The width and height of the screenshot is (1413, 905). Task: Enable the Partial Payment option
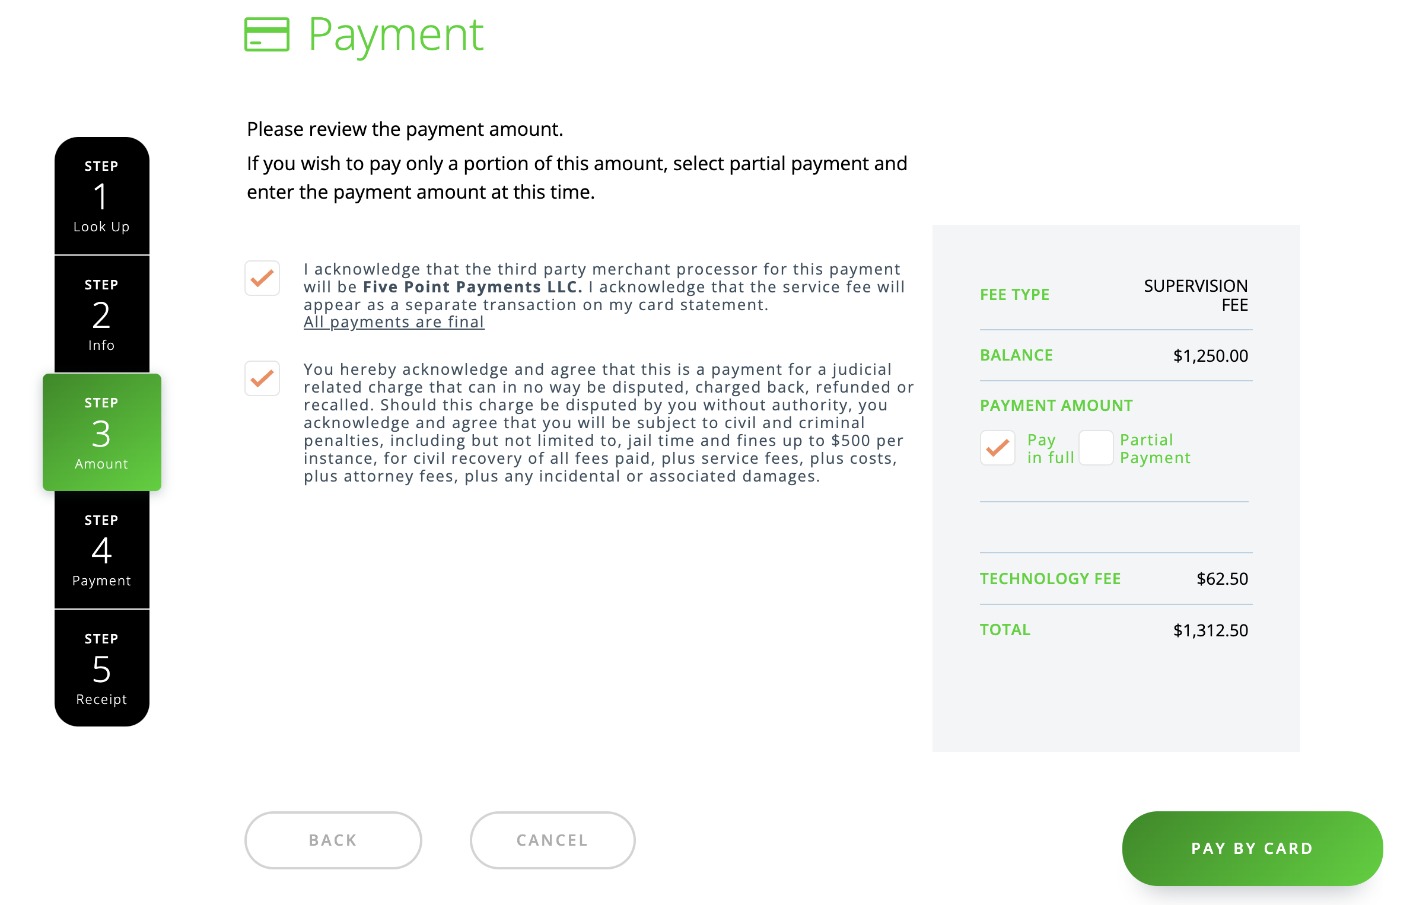1096,448
